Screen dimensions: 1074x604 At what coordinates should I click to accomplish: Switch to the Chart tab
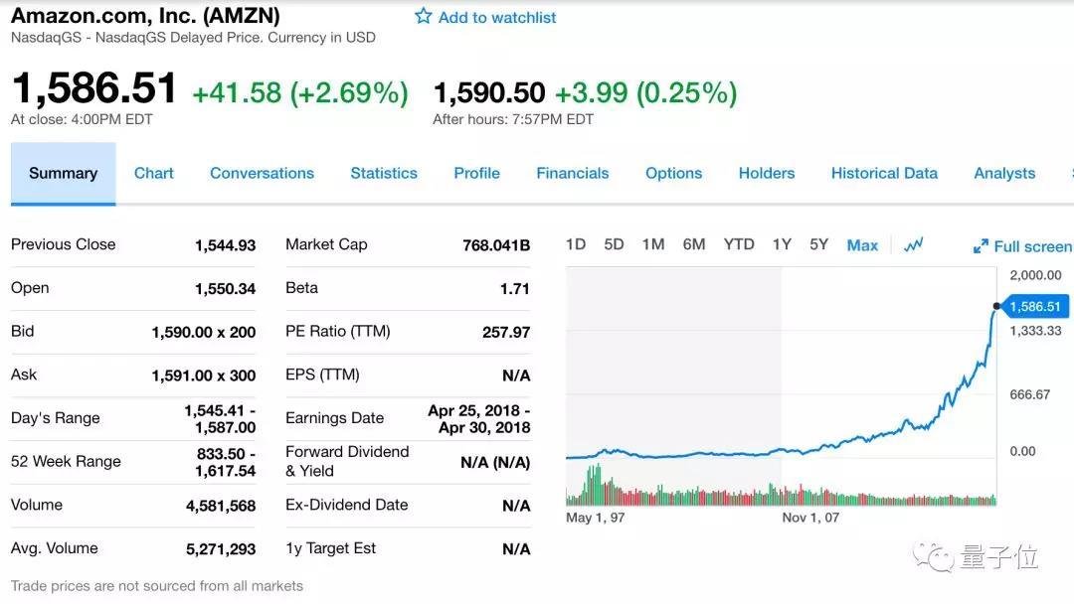point(154,173)
